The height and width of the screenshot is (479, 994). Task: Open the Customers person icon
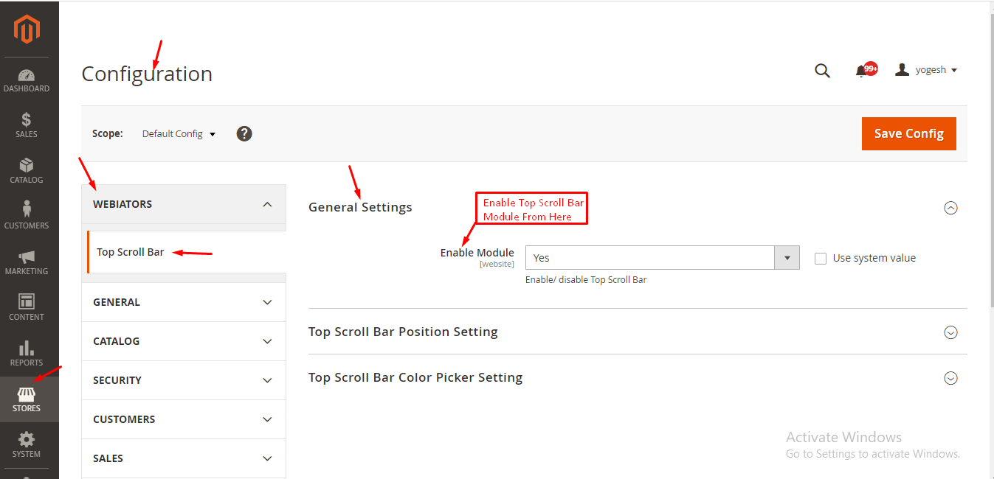(27, 209)
